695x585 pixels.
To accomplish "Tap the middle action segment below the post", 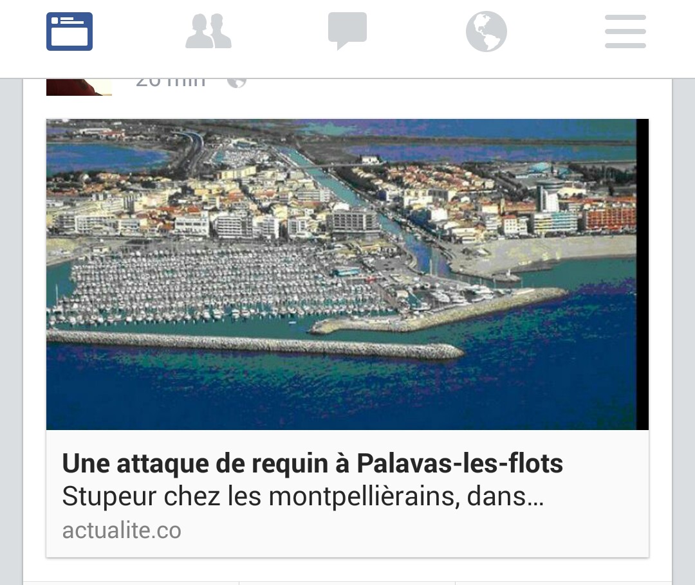I will 347,583.
